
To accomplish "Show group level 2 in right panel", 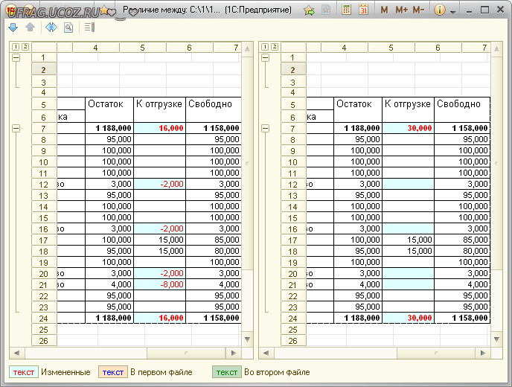I will (273, 47).
